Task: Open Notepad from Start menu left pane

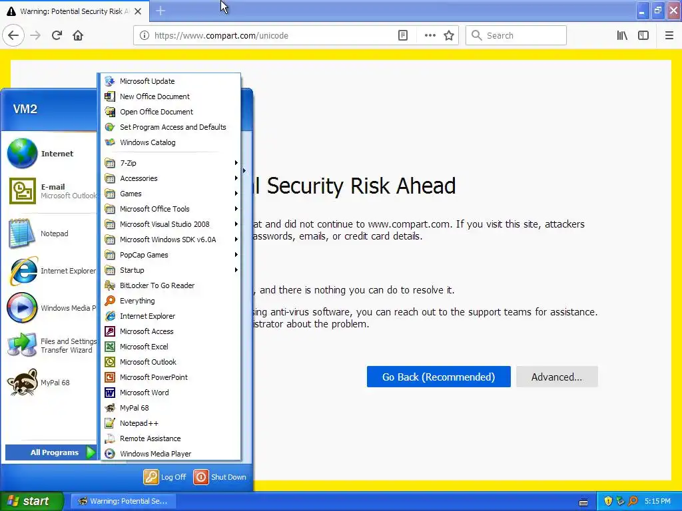Action: pos(51,234)
